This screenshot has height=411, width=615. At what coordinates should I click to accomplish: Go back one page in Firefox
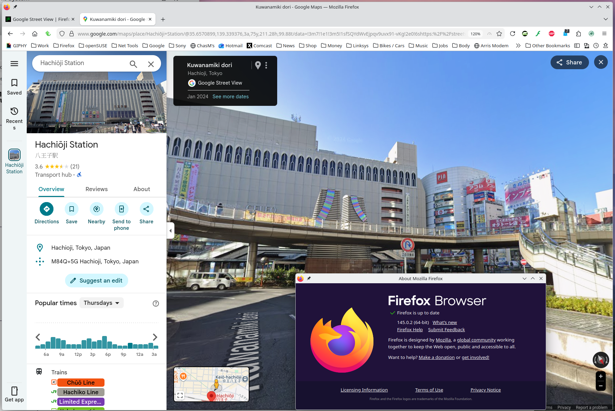(x=10, y=34)
